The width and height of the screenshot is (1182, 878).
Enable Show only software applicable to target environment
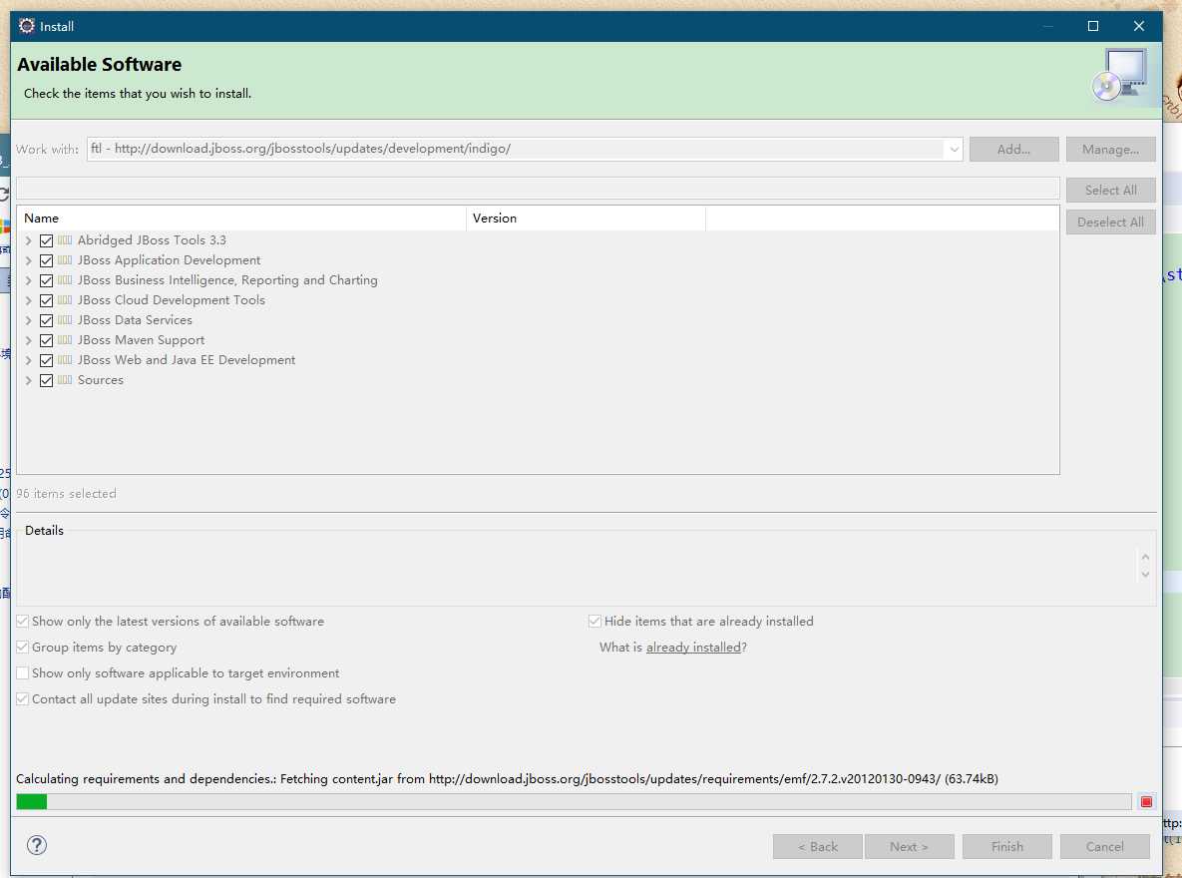coord(23,672)
